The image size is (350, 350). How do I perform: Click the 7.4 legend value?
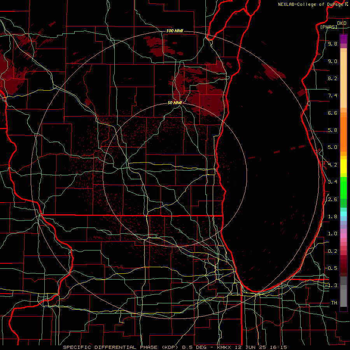point(332,96)
